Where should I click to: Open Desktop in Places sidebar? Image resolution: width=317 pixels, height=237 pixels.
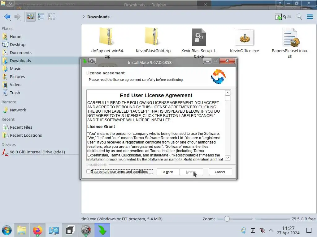[x=40, y=44]
